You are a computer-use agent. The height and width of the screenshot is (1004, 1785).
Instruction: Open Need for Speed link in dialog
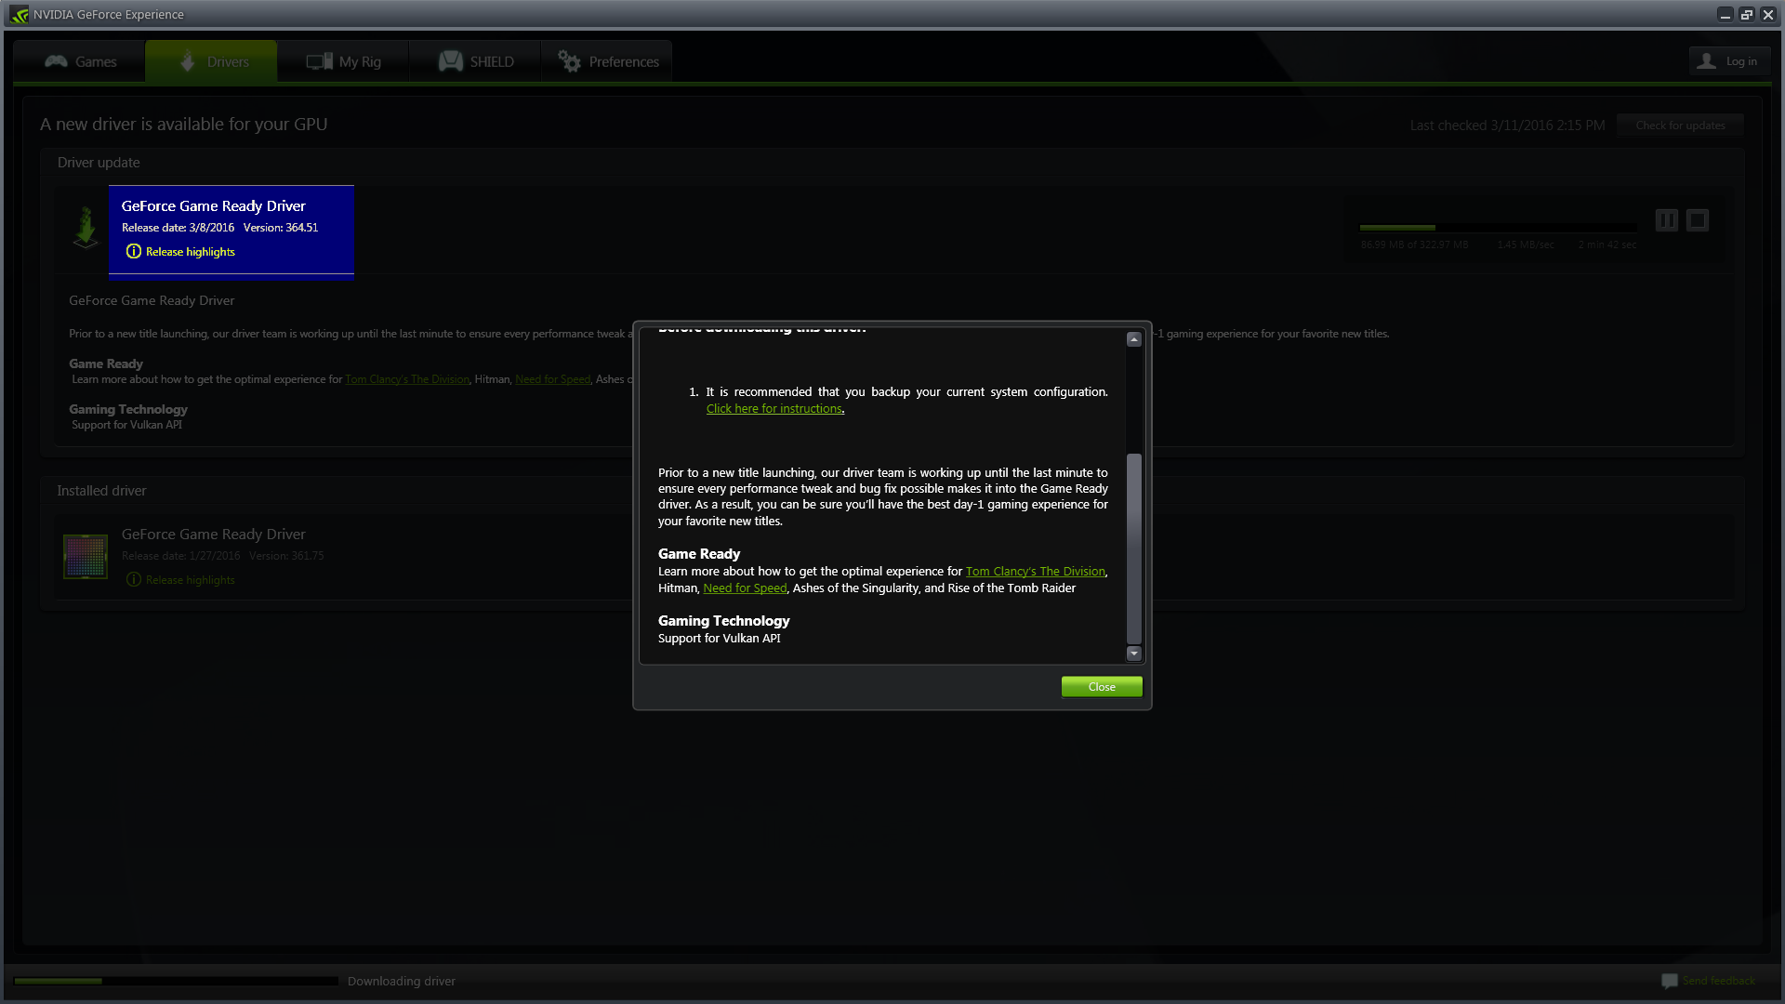tap(745, 588)
